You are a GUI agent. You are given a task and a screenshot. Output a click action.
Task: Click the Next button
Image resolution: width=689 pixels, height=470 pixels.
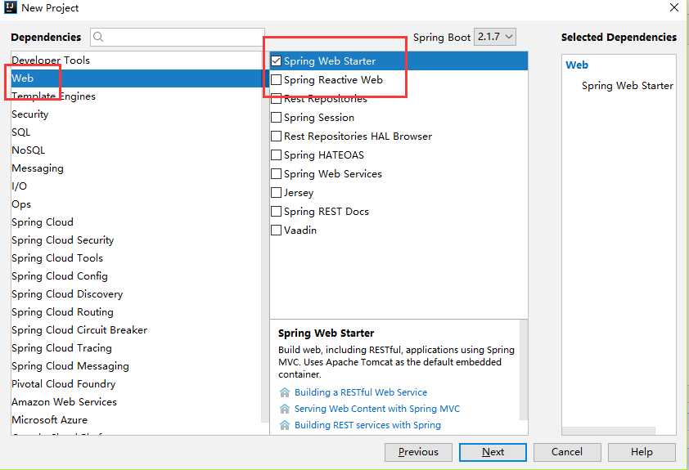(x=493, y=452)
